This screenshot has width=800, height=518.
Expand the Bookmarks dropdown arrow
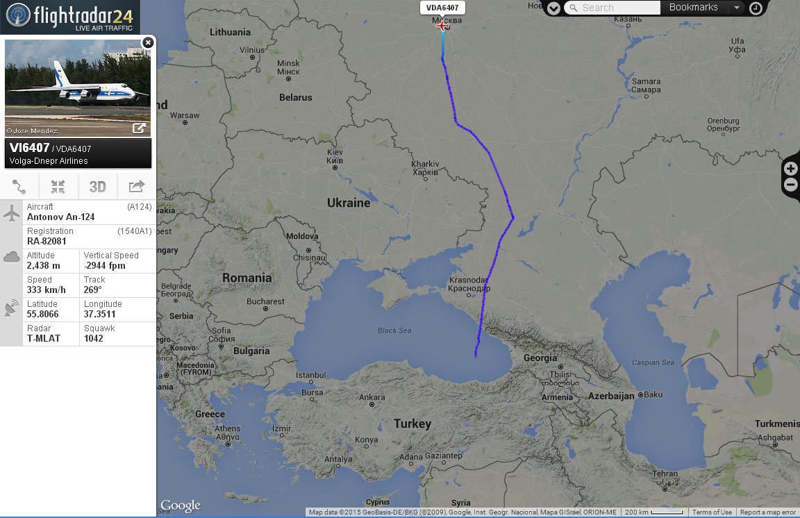click(x=736, y=8)
